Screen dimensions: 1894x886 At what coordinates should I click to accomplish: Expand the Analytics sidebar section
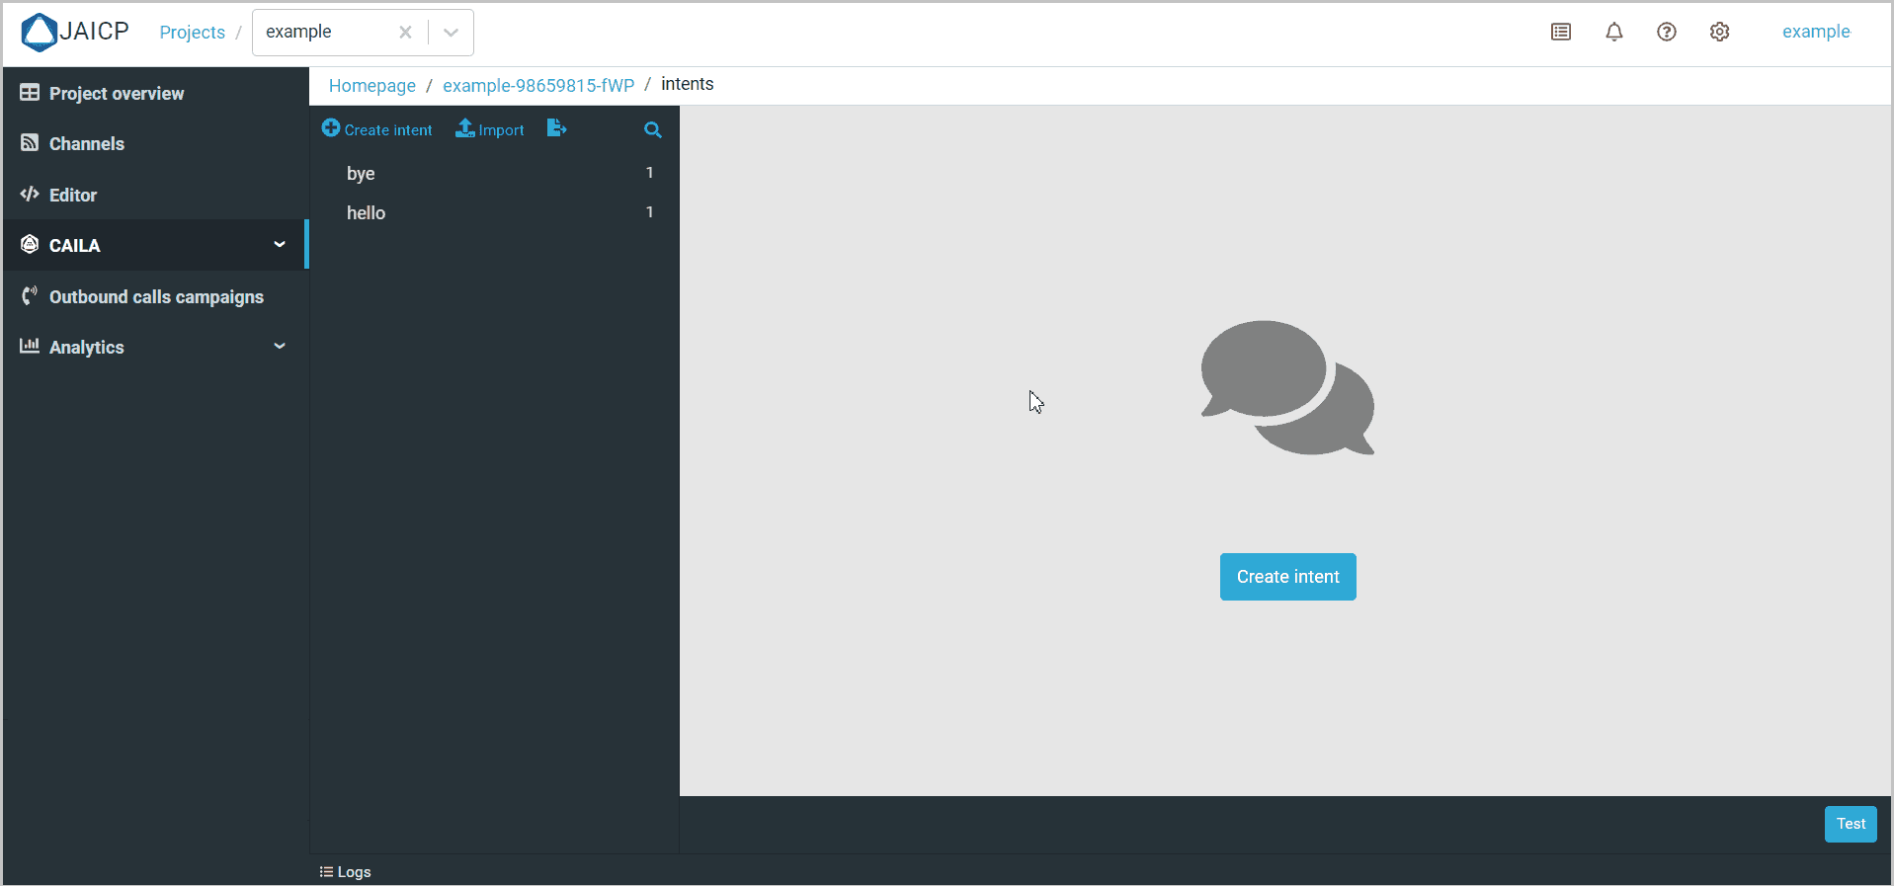(280, 346)
